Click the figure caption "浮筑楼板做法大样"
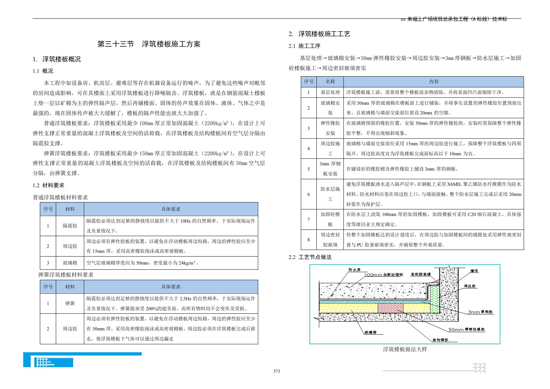Screen dimensions: 550x389 pyautogui.click(x=405, y=349)
